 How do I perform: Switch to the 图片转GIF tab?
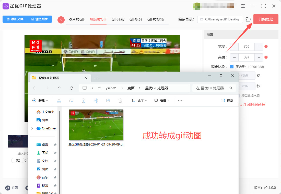77,19
